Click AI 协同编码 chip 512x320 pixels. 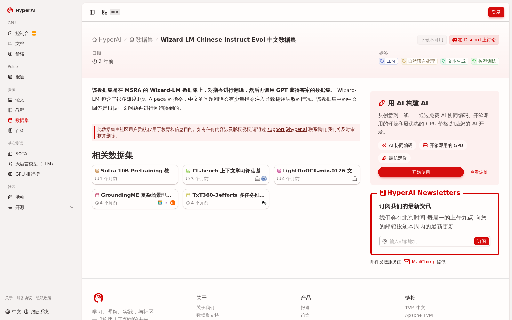coord(397,145)
